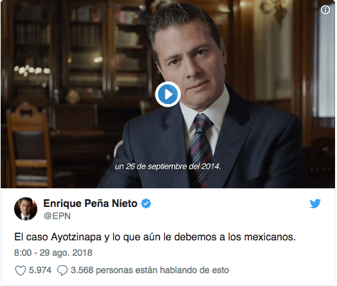Click the tweet text about caso Ayotzinapa
Screen dimensions: 337x286
tap(155, 237)
